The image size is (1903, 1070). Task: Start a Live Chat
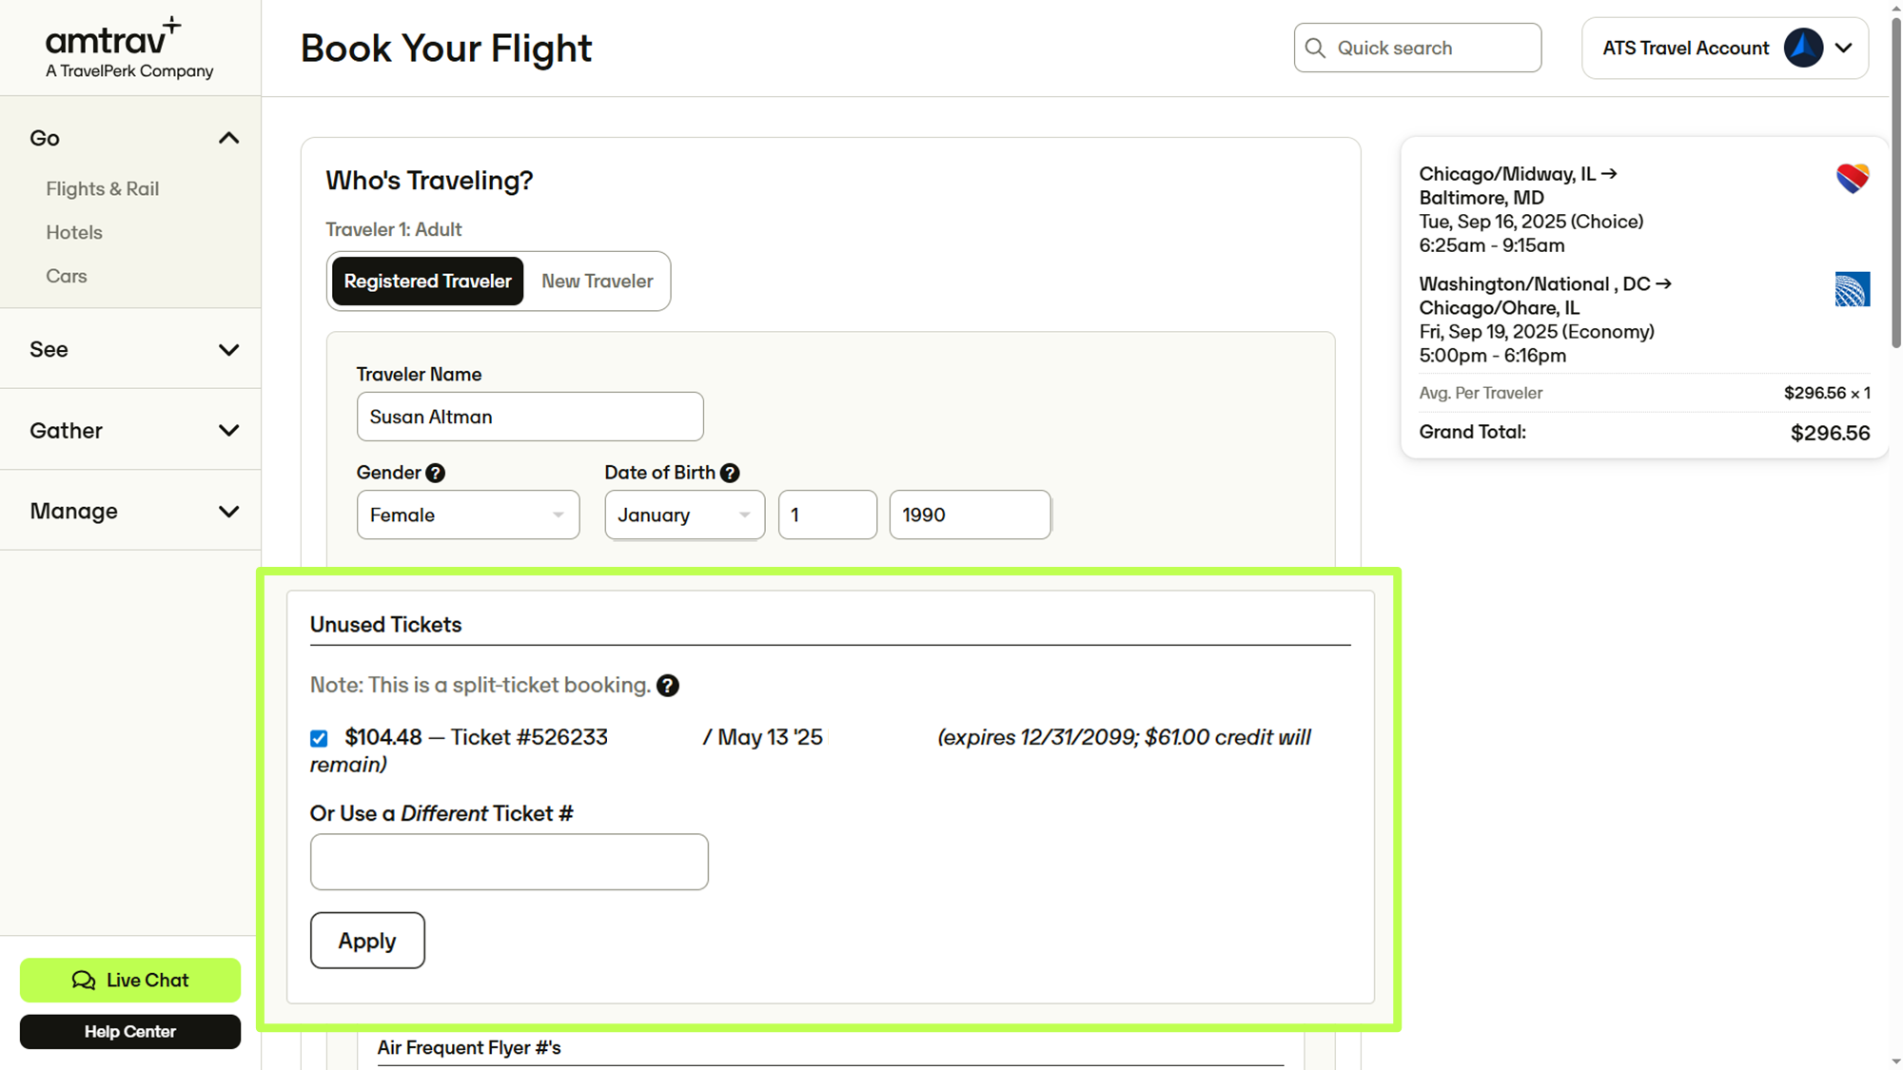tap(130, 980)
